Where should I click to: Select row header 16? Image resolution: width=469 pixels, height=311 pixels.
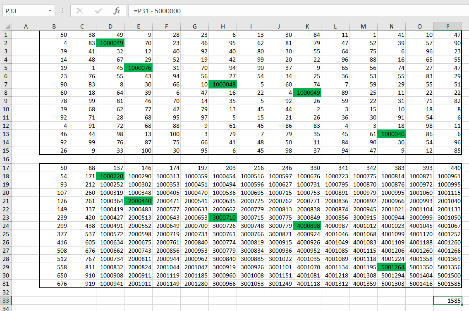click(5, 159)
